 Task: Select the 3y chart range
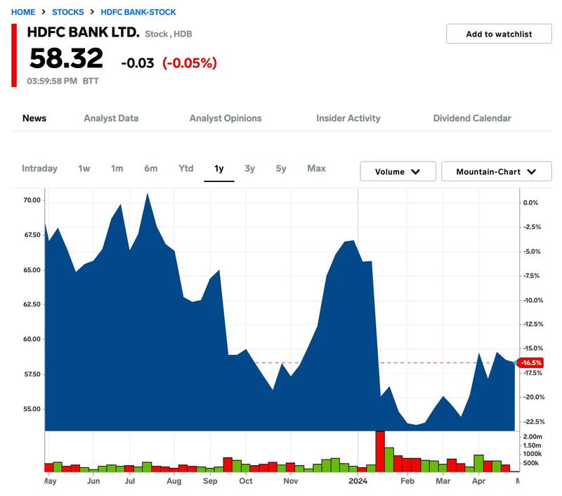(x=249, y=169)
